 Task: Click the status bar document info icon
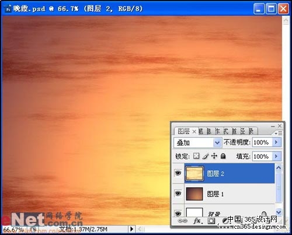33,230
